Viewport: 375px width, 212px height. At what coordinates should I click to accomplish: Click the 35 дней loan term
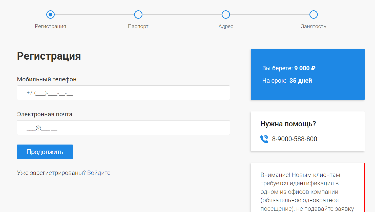coord(301,81)
